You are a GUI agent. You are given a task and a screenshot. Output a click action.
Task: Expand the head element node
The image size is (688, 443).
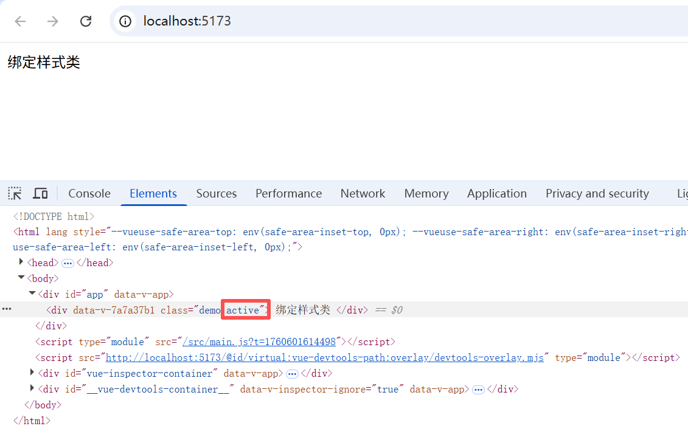click(21, 261)
